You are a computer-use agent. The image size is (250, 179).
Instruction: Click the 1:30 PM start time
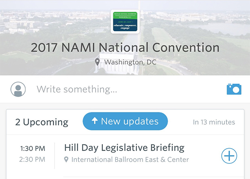point(33,148)
